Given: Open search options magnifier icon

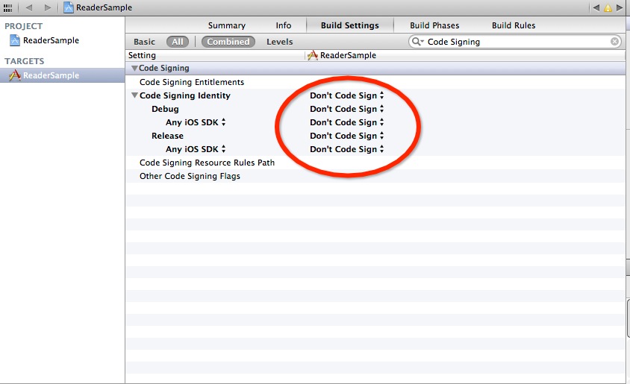Looking at the screenshot, I should click(418, 41).
